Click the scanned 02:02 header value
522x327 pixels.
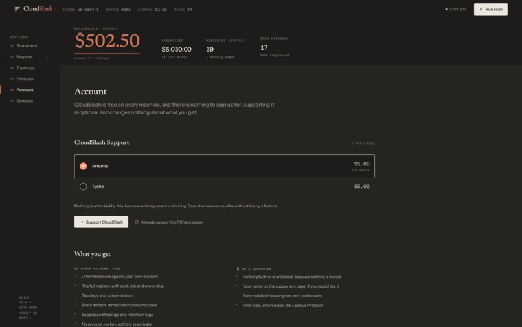pos(161,10)
